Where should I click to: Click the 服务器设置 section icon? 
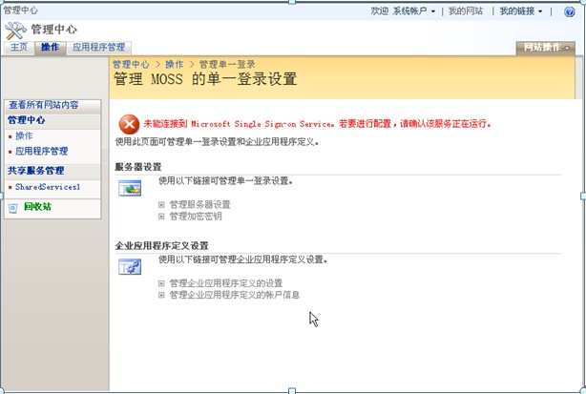click(x=130, y=188)
